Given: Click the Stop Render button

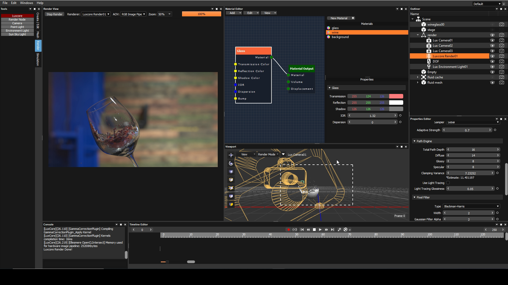Looking at the screenshot, I should pos(55,14).
